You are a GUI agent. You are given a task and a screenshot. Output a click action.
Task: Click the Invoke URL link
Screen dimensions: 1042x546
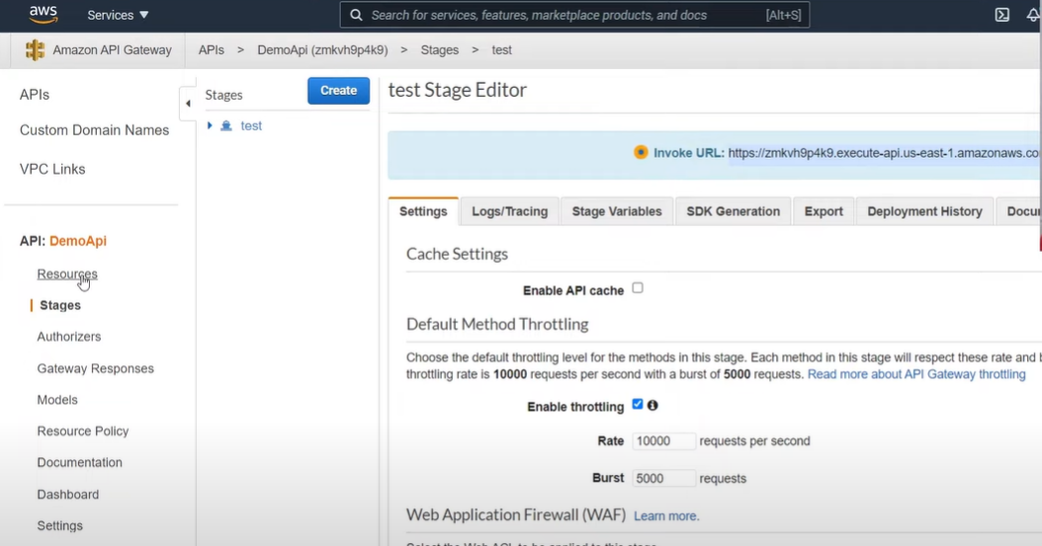pyautogui.click(x=885, y=153)
